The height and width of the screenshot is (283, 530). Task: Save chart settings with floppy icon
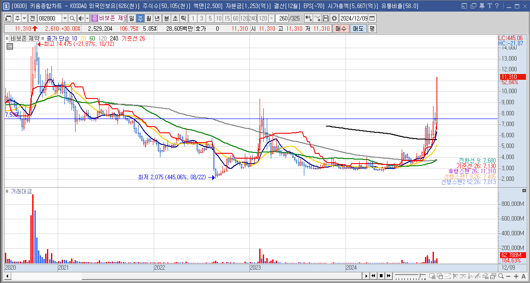(x=325, y=19)
